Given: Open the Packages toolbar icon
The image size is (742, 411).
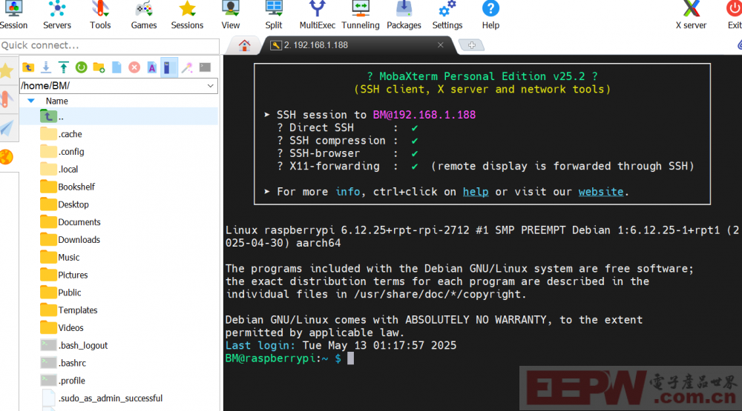Looking at the screenshot, I should pos(404,16).
